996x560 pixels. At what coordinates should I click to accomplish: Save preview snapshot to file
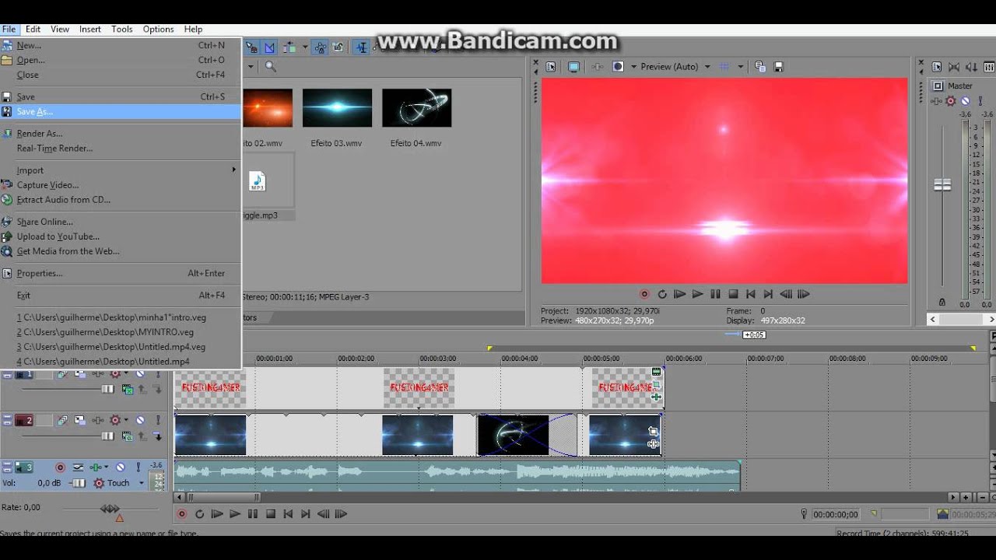779,67
